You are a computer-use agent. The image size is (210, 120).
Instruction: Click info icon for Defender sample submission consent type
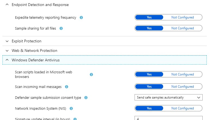86,98
